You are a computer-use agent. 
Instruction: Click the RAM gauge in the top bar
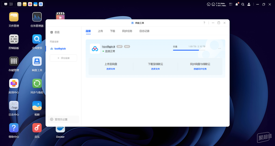coord(213,4)
